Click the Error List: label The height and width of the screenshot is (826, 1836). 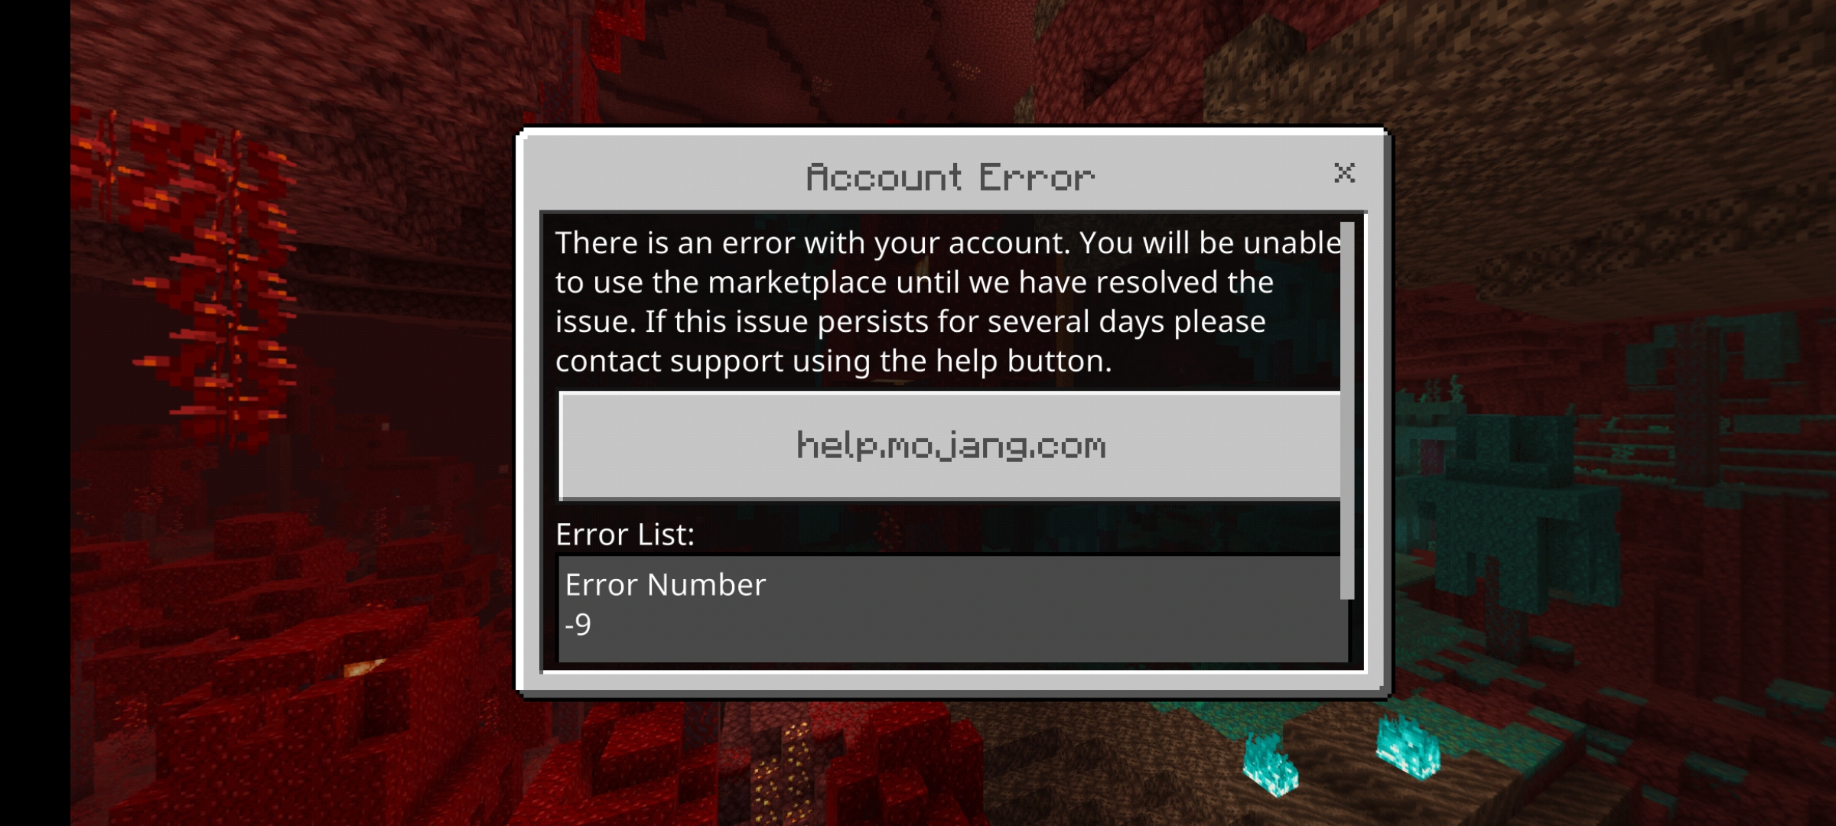[625, 534]
